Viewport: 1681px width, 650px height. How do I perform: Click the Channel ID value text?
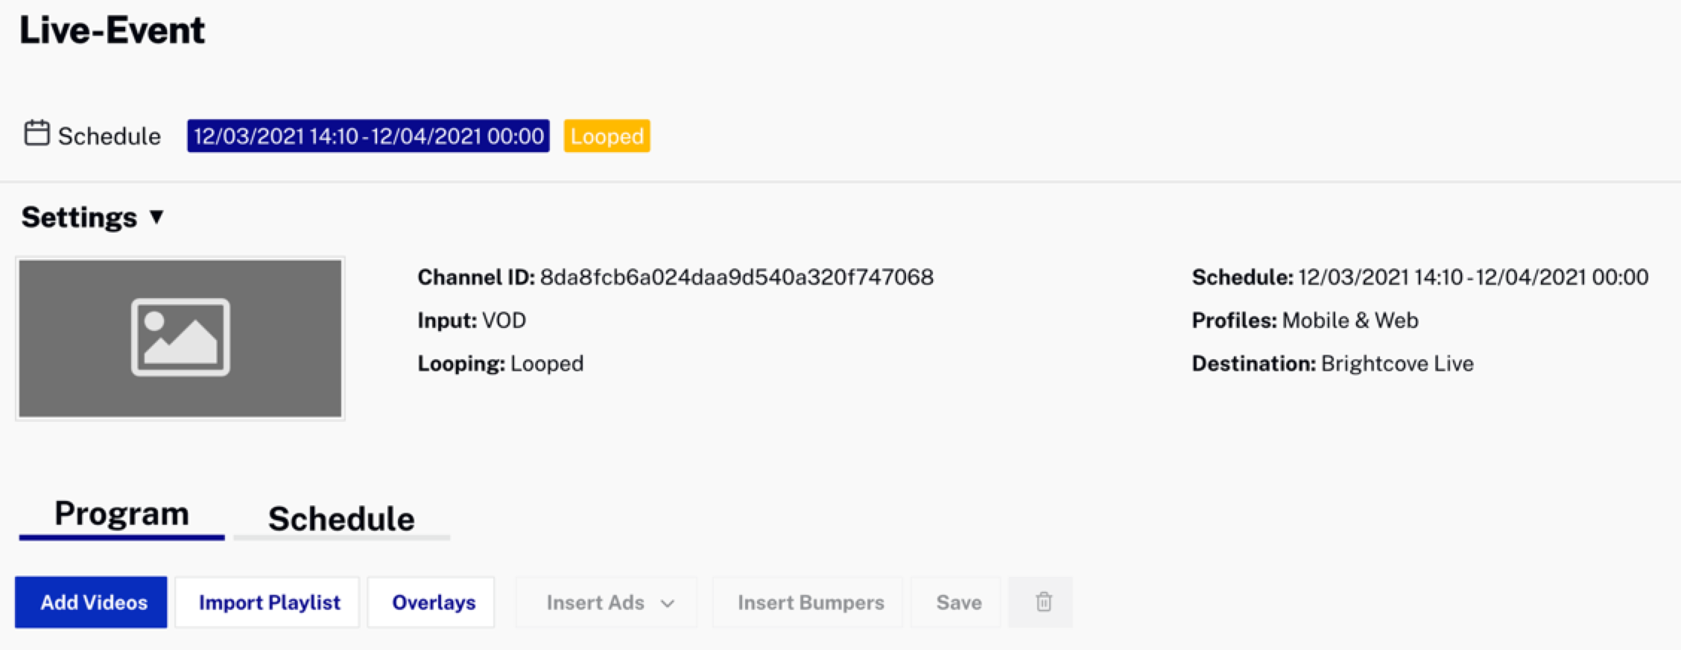[736, 277]
